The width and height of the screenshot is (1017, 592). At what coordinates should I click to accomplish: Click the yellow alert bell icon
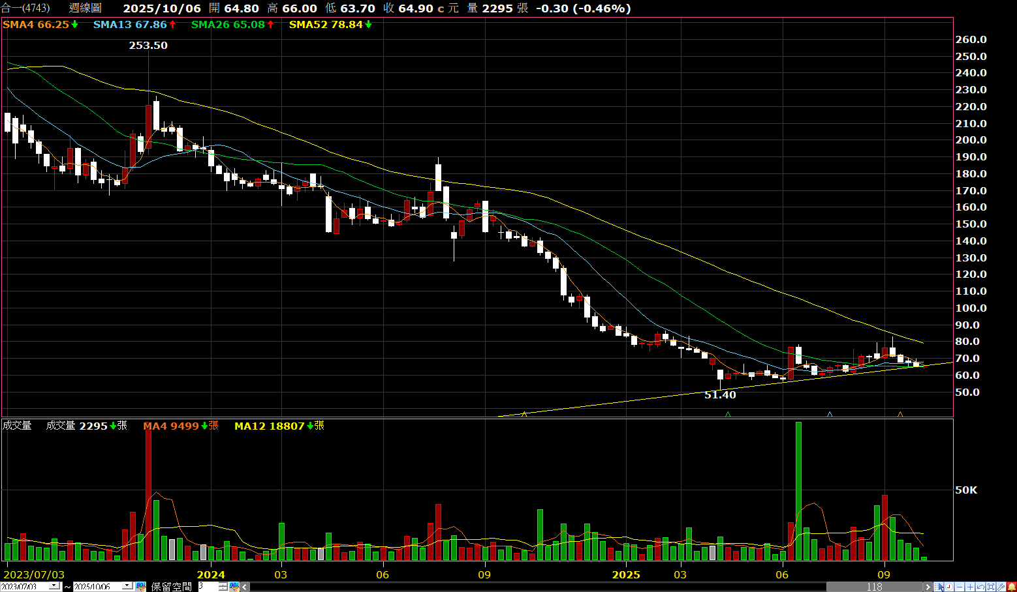click(x=1012, y=587)
